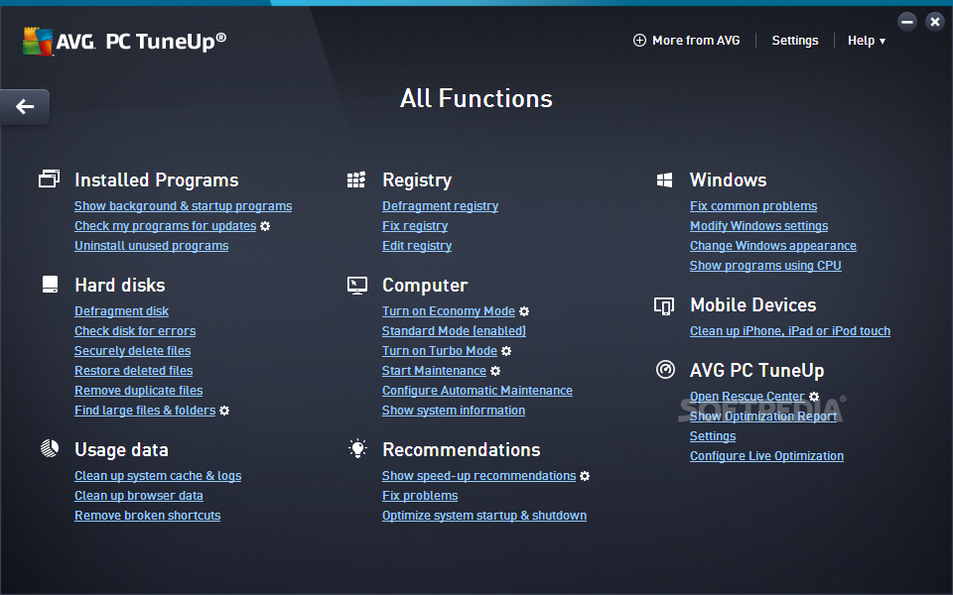Minimize the AVG PC TuneUp window
Viewport: 953px width, 595px height.
tap(907, 22)
